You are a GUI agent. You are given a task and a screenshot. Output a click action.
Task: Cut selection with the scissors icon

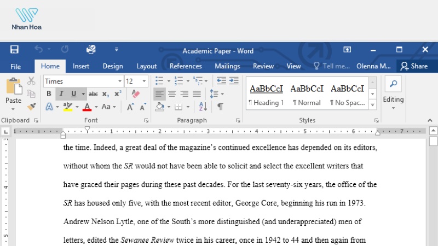[x=31, y=81]
